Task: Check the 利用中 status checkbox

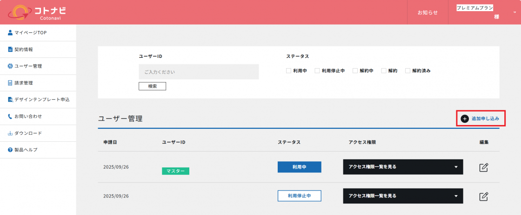Action: click(288, 71)
